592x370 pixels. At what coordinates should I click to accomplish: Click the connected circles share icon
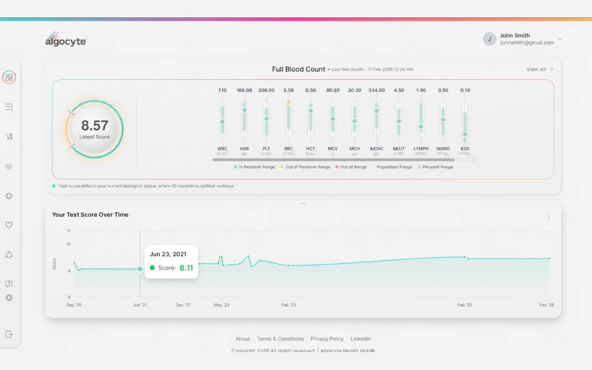click(x=9, y=254)
